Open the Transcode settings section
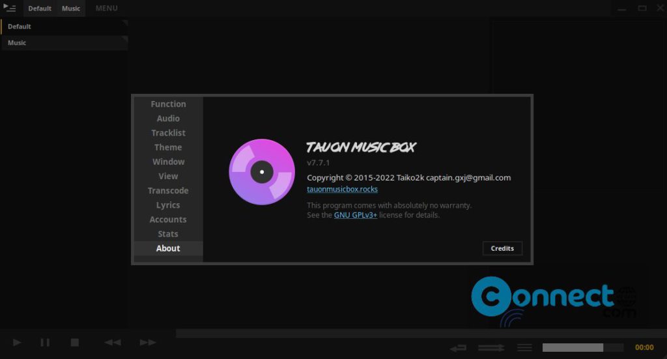Viewport: 667px width, 359px height. click(168, 190)
